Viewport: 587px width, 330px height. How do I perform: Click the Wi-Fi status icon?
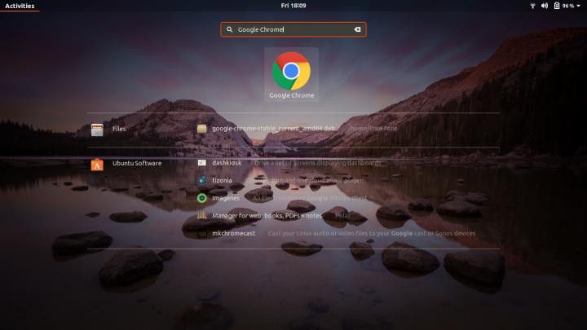click(x=532, y=6)
